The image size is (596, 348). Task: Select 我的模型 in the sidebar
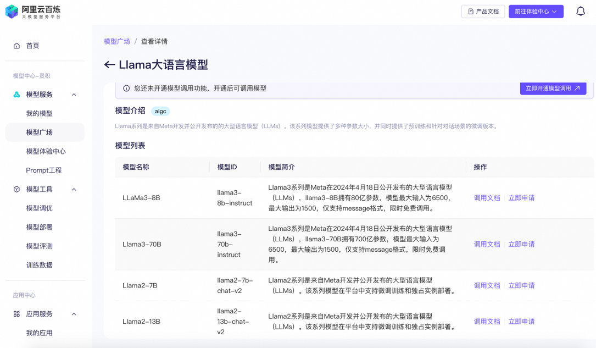40,113
